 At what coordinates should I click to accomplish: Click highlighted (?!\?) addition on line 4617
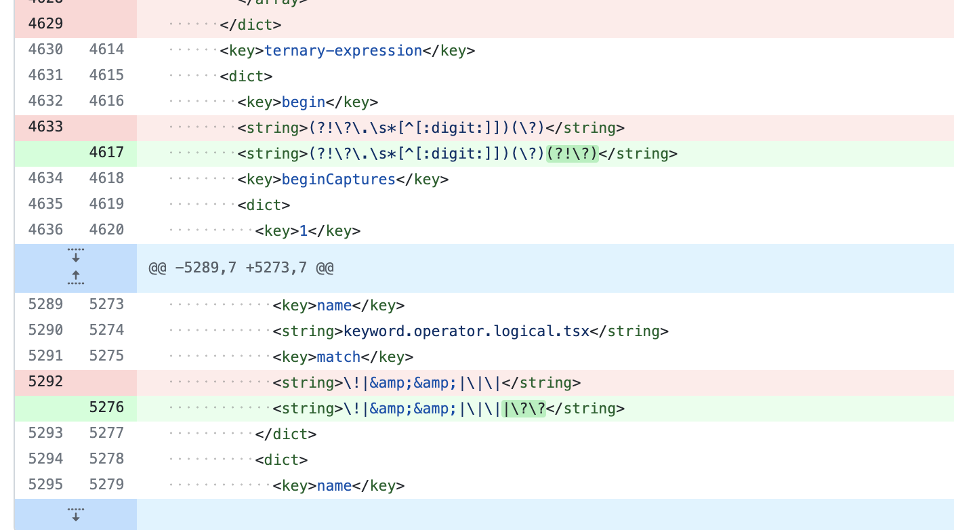[x=573, y=153]
